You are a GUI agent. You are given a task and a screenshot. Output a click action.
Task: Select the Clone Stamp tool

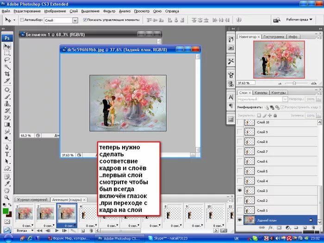pyautogui.click(x=7, y=104)
